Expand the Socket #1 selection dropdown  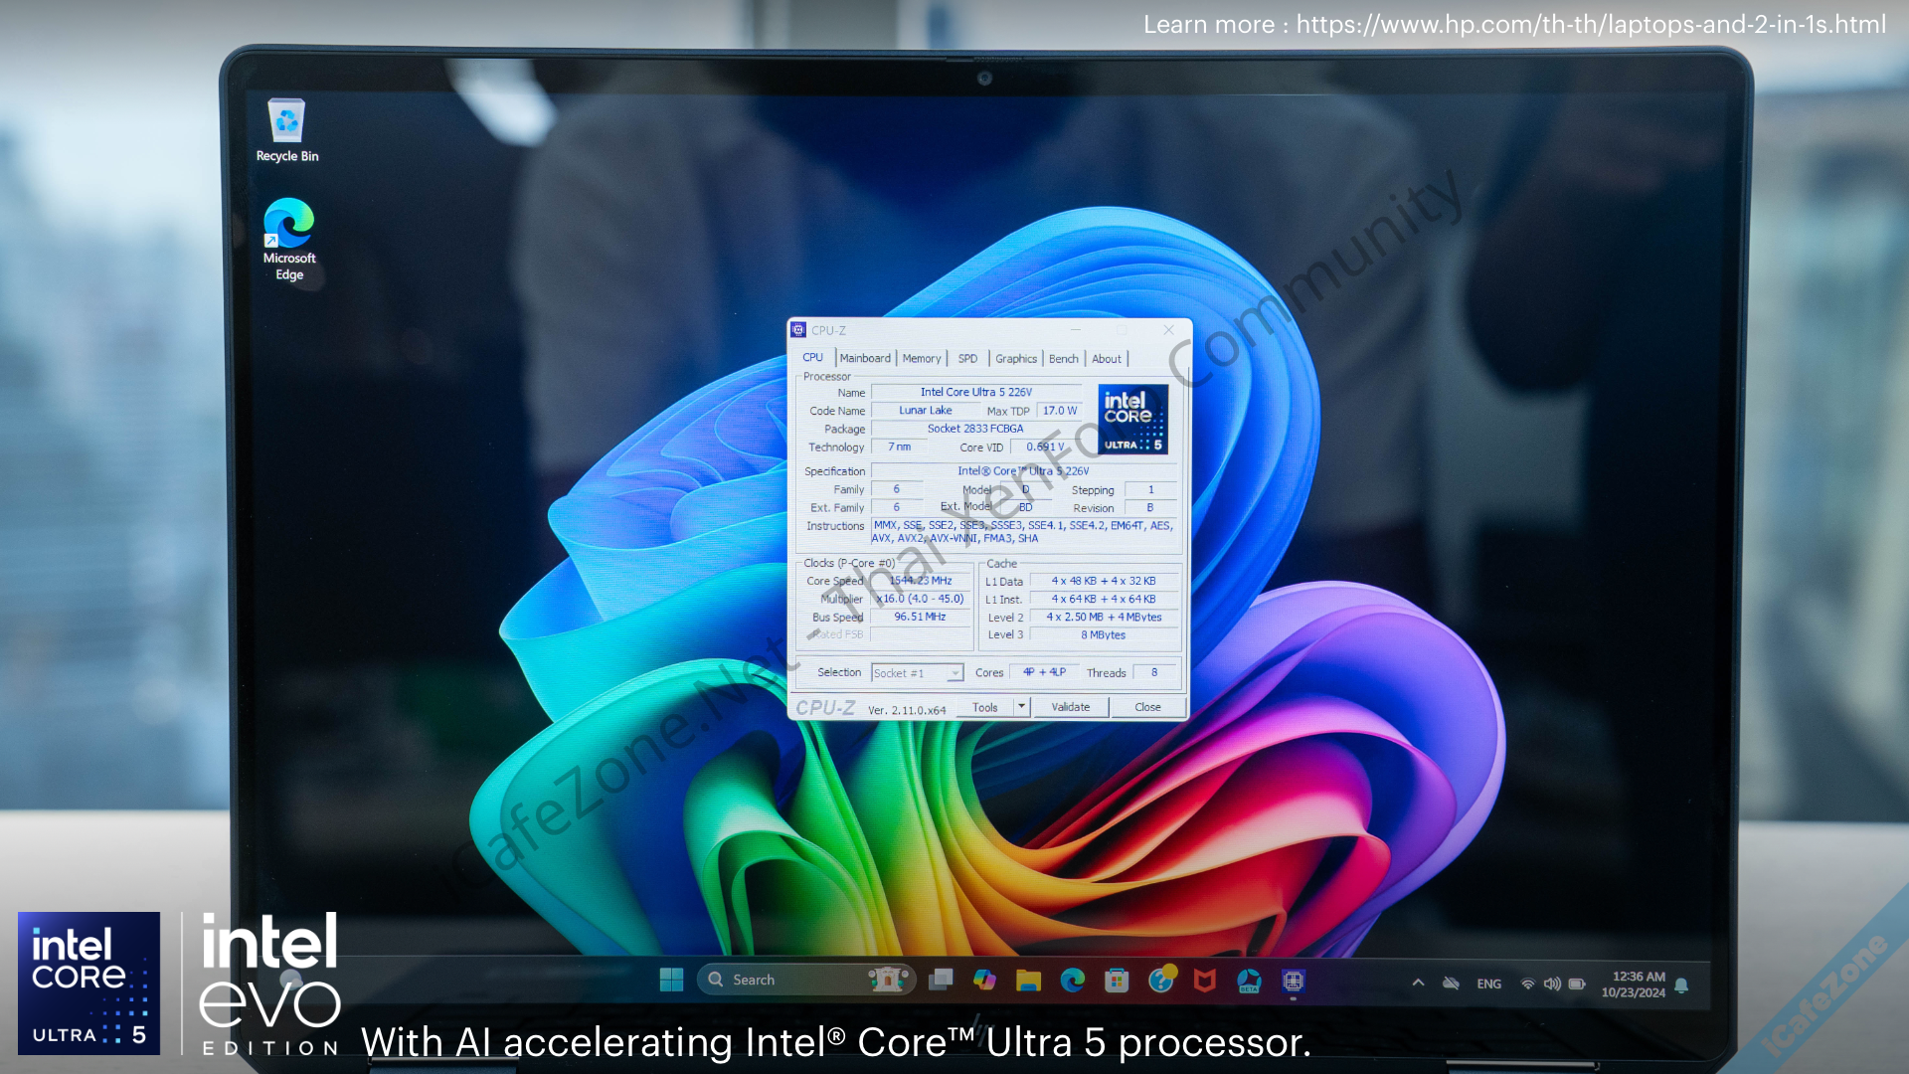(954, 673)
